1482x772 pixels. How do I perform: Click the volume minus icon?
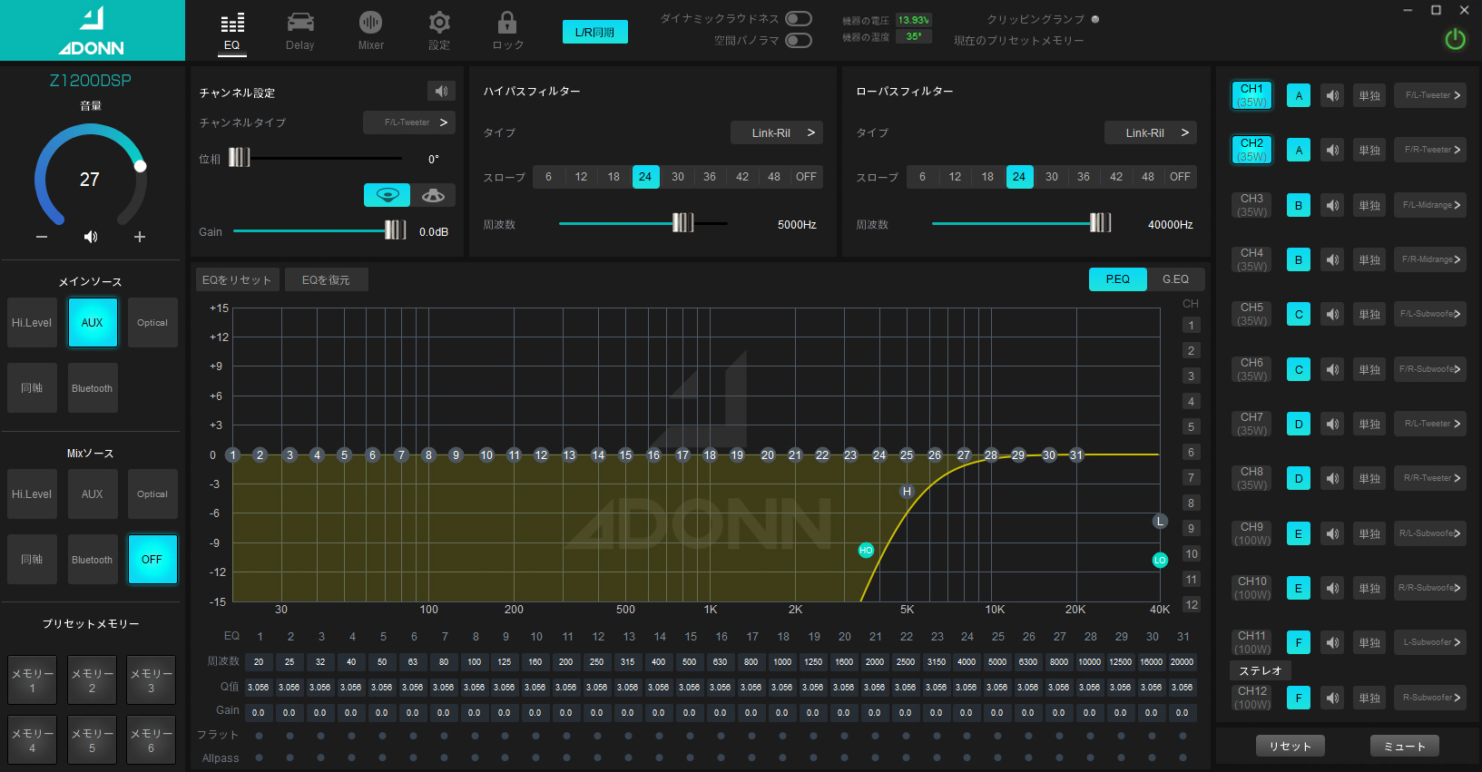coord(42,237)
